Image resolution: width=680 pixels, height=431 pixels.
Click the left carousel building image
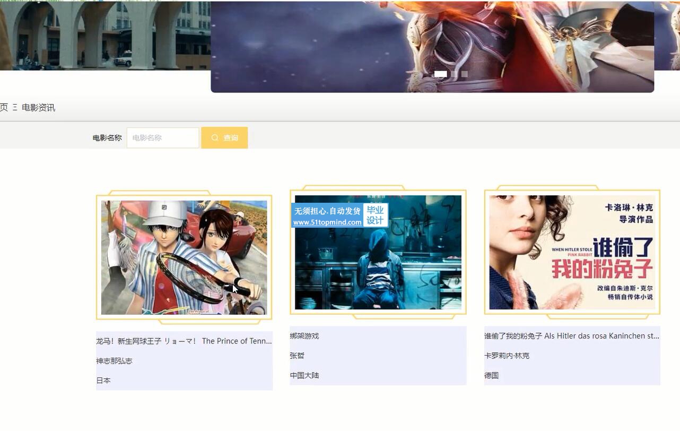pyautogui.click(x=105, y=35)
